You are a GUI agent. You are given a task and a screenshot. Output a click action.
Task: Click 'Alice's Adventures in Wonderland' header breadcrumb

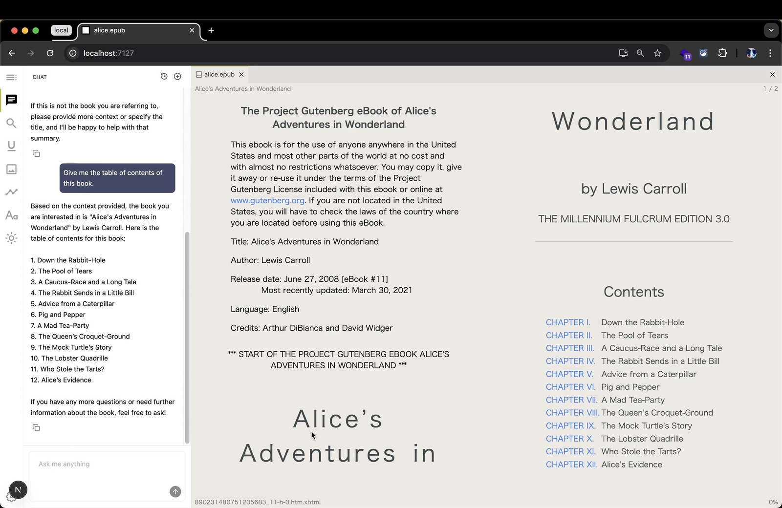click(243, 89)
